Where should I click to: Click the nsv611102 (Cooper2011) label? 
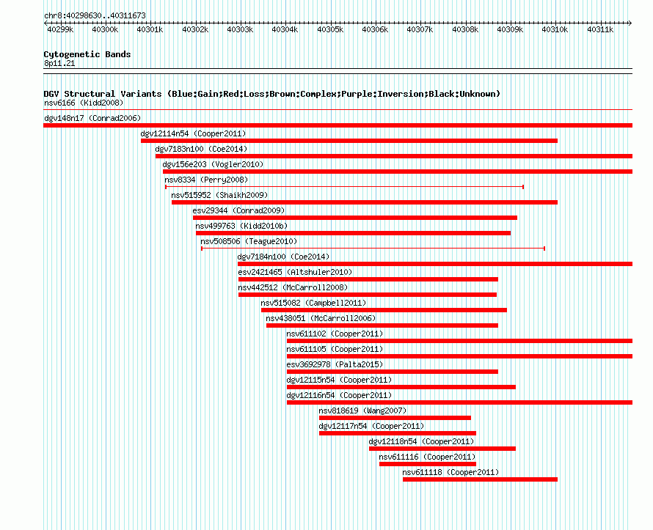pos(335,334)
